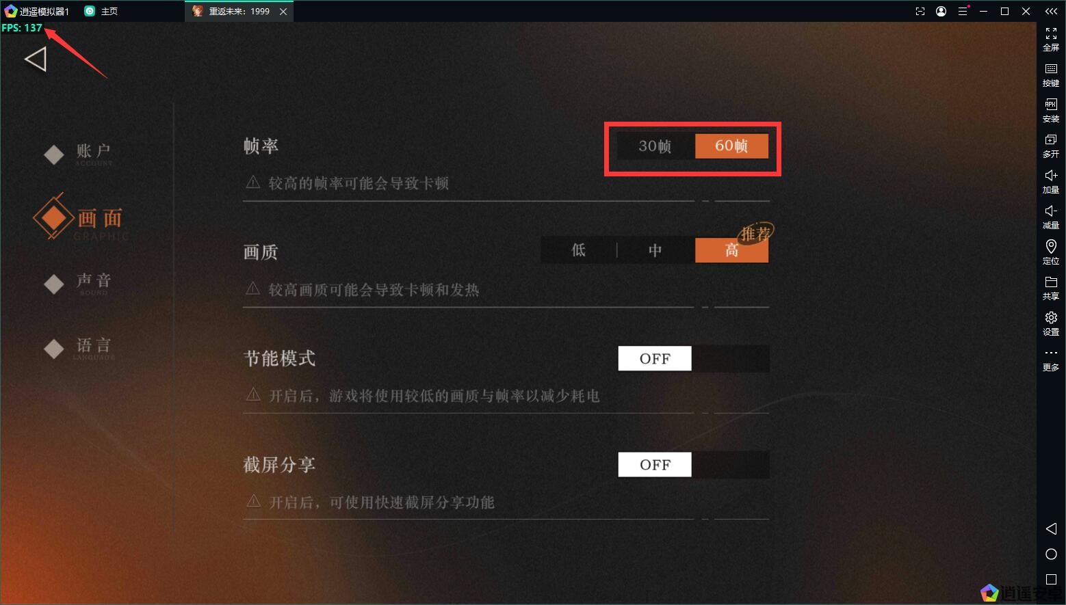Enter fullscreen with the 全屏 icon
Screen dimensions: 1066x605
tap(1051, 39)
